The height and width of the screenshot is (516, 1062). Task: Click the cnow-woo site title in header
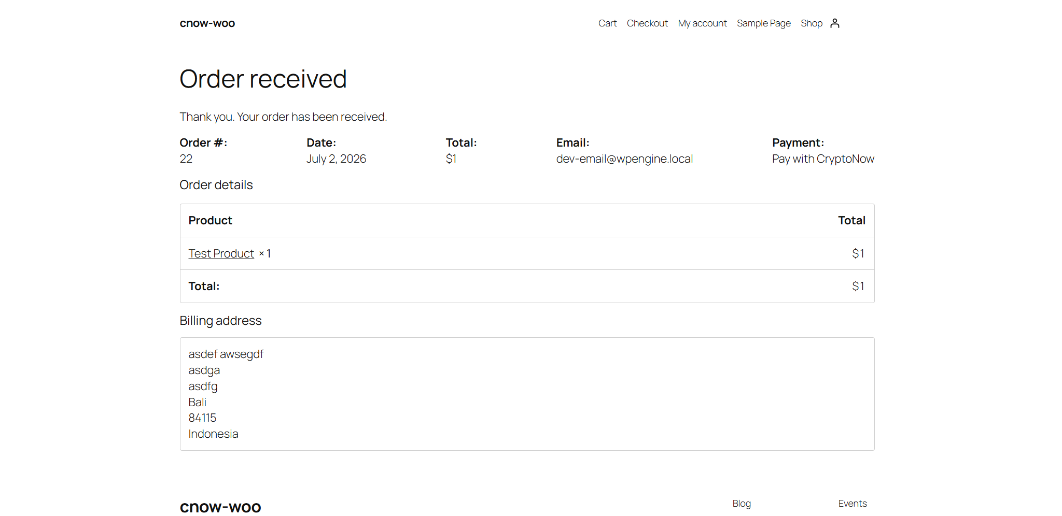pos(207,23)
